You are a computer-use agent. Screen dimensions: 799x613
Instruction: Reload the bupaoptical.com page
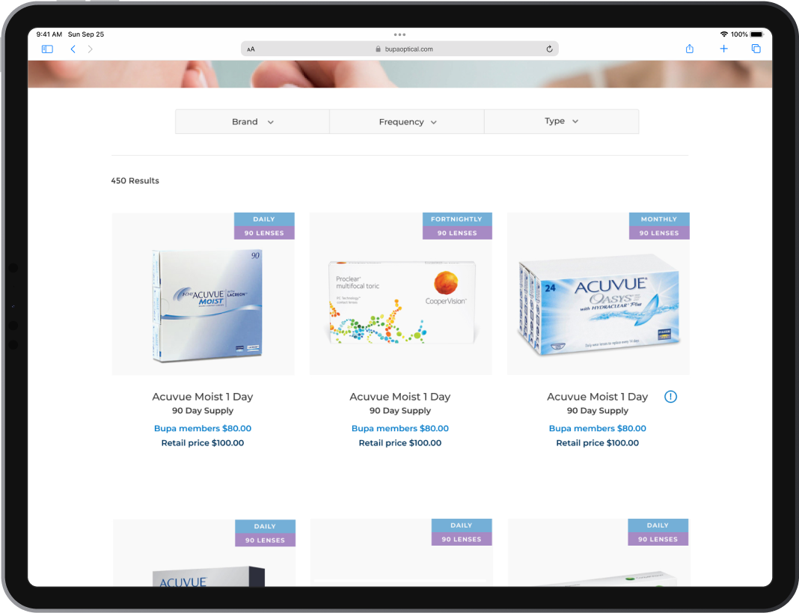(549, 49)
